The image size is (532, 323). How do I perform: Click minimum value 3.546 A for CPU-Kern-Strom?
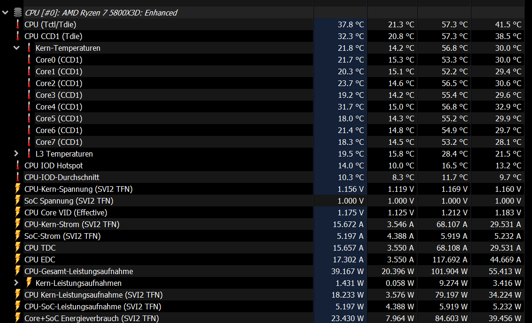tap(401, 224)
